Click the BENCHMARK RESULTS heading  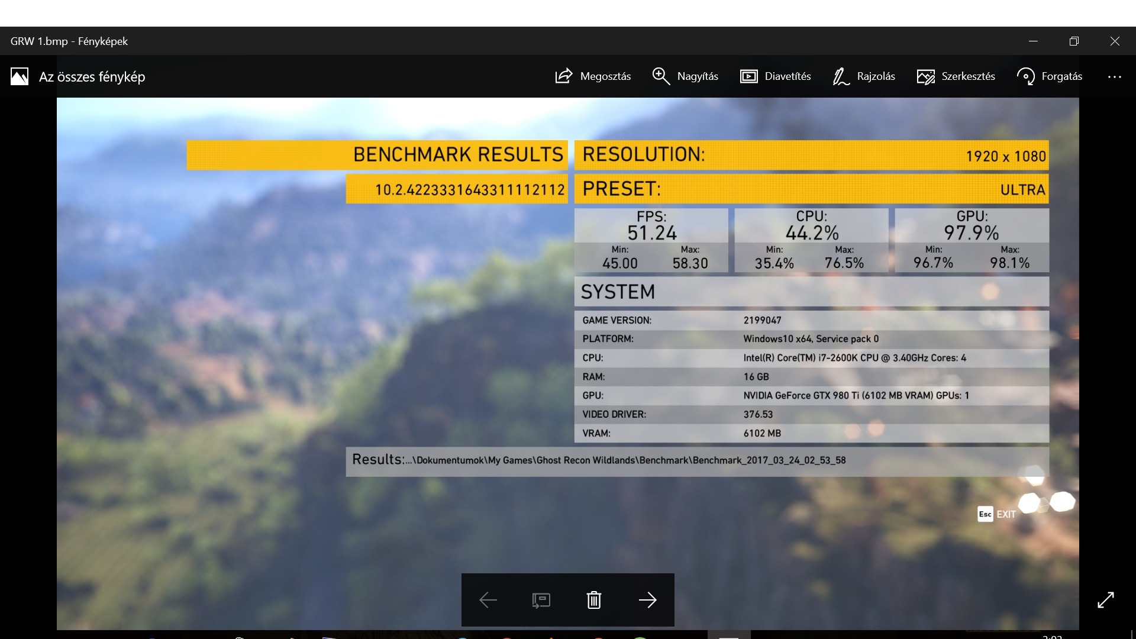(458, 155)
